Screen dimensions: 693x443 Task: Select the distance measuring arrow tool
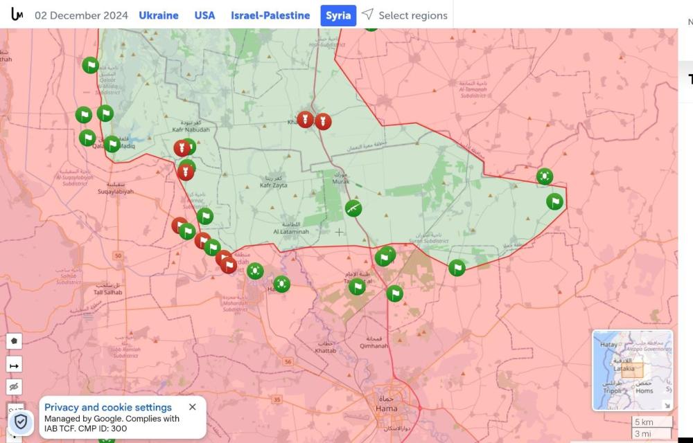point(14,365)
